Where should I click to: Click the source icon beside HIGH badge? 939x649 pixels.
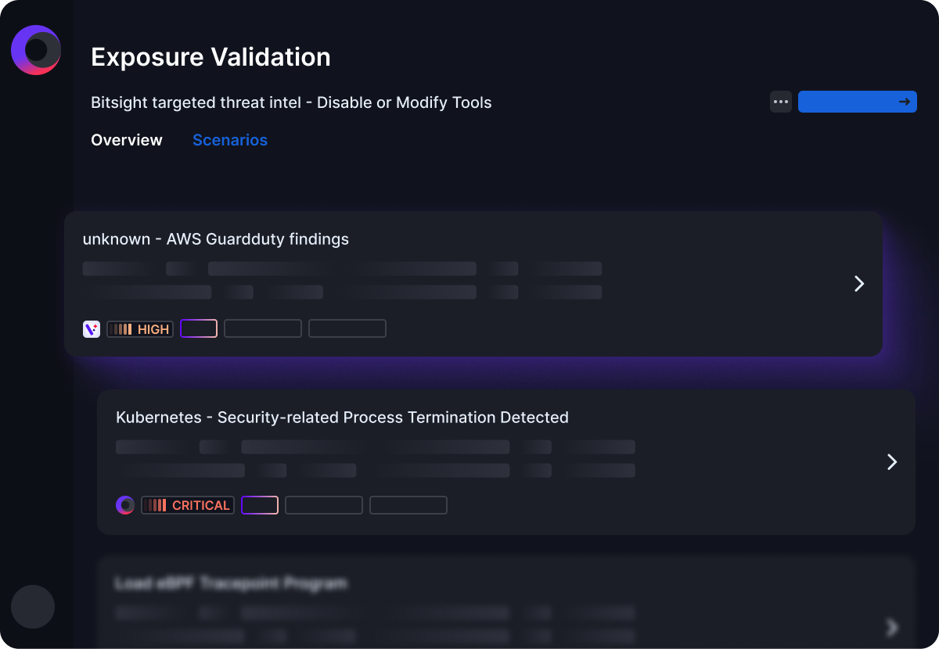pyautogui.click(x=92, y=329)
